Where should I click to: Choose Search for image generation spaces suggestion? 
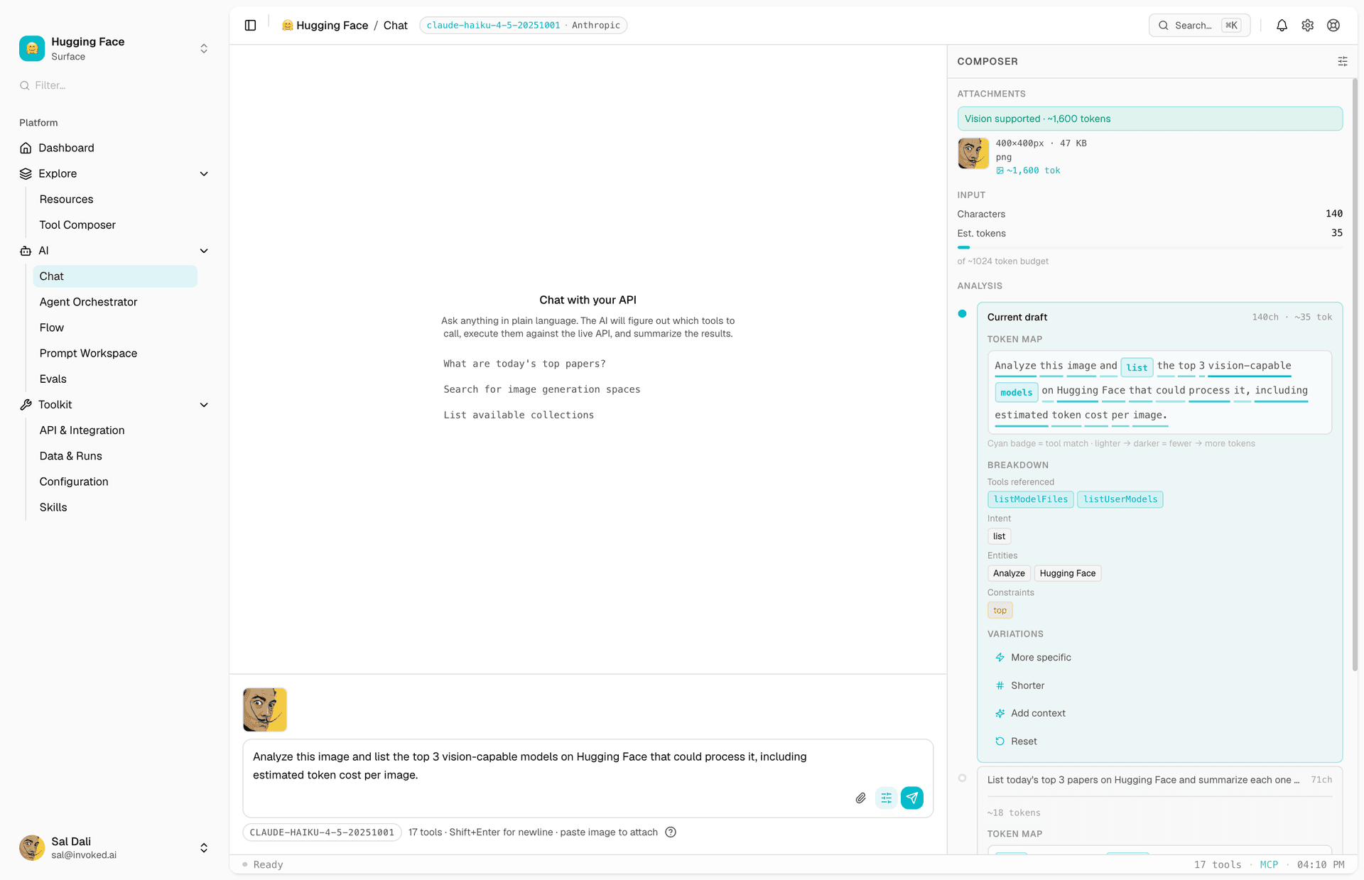point(542,389)
